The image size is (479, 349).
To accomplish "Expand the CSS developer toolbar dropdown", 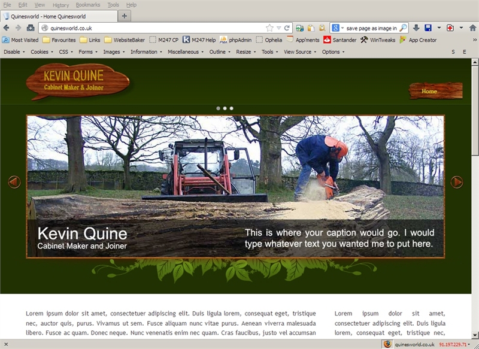I will tap(65, 52).
